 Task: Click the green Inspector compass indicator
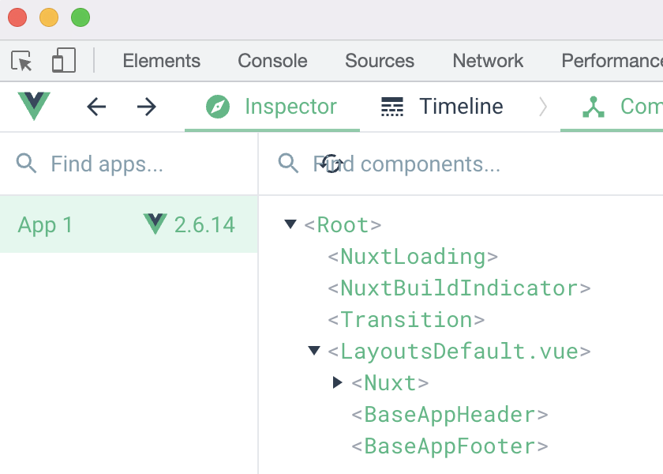coord(218,106)
